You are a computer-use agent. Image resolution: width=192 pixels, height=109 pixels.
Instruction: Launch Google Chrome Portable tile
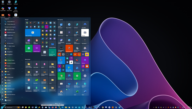click(x=61, y=76)
